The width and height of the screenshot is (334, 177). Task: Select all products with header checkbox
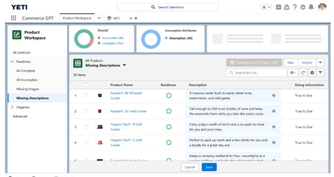point(87,84)
